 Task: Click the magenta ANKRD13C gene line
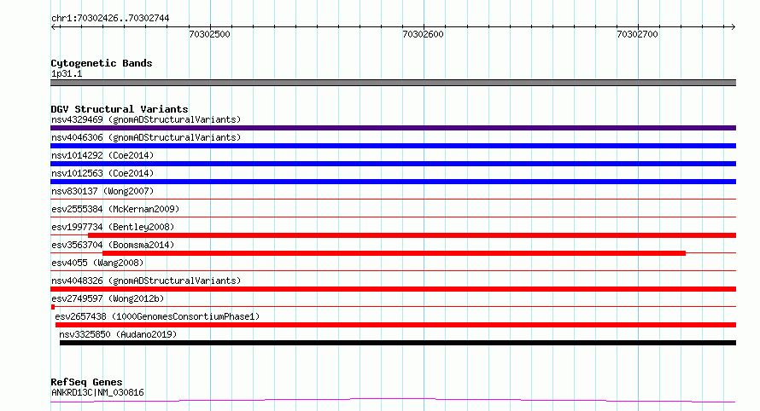[393, 400]
